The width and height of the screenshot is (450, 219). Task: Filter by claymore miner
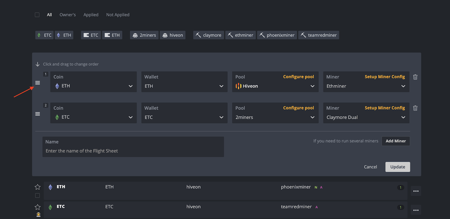(209, 35)
